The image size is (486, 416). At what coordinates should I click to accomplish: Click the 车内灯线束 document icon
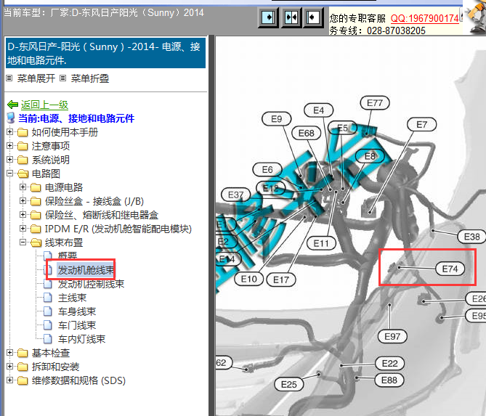tap(48, 339)
